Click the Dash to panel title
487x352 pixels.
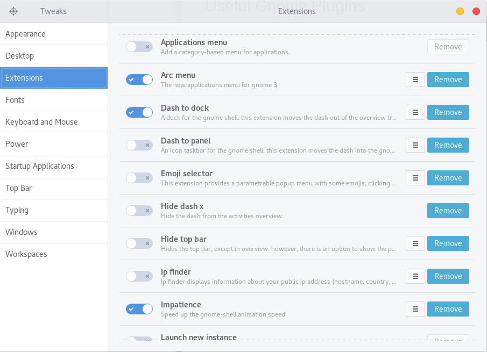[186, 141]
